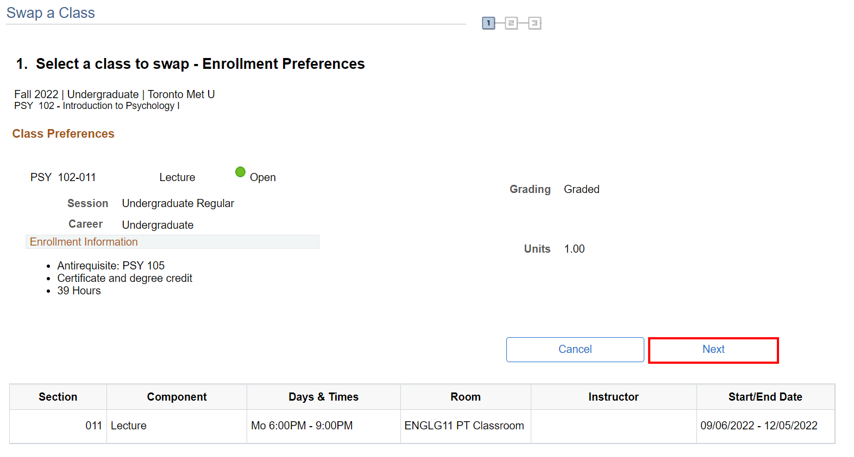Select the Start/End Date column header
Screen dimensions: 854x457
click(765, 397)
